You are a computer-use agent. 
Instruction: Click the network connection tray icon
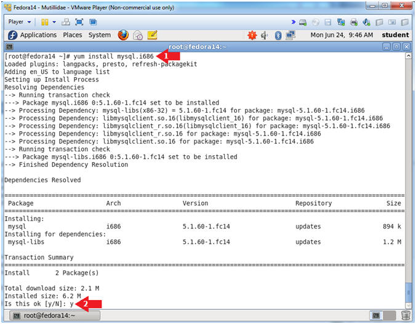coord(290,35)
